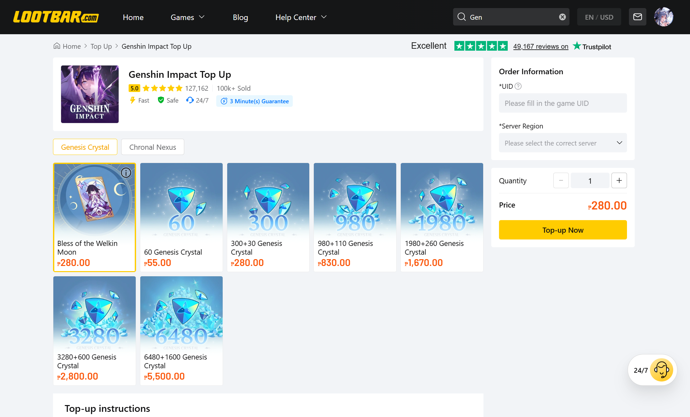Open the 49,167 reviews link

pos(541,46)
